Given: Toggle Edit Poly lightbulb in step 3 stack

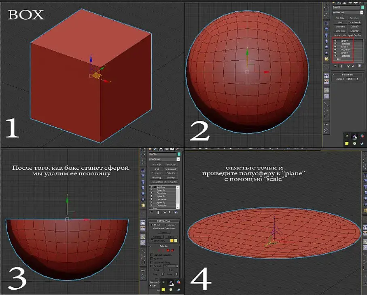Looking at the screenshot, I should point(152,187).
